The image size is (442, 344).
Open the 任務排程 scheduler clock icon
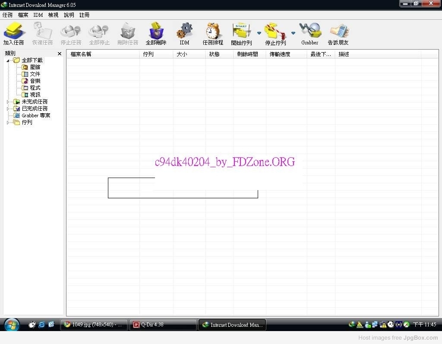pos(212,31)
